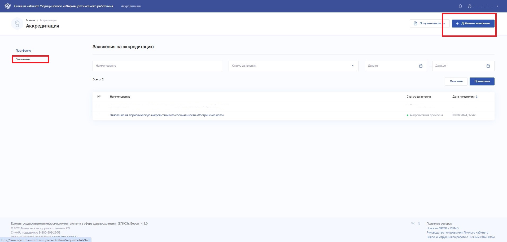
Task: Open the 'Сестринское дело' accreditation application
Action: 167,115
